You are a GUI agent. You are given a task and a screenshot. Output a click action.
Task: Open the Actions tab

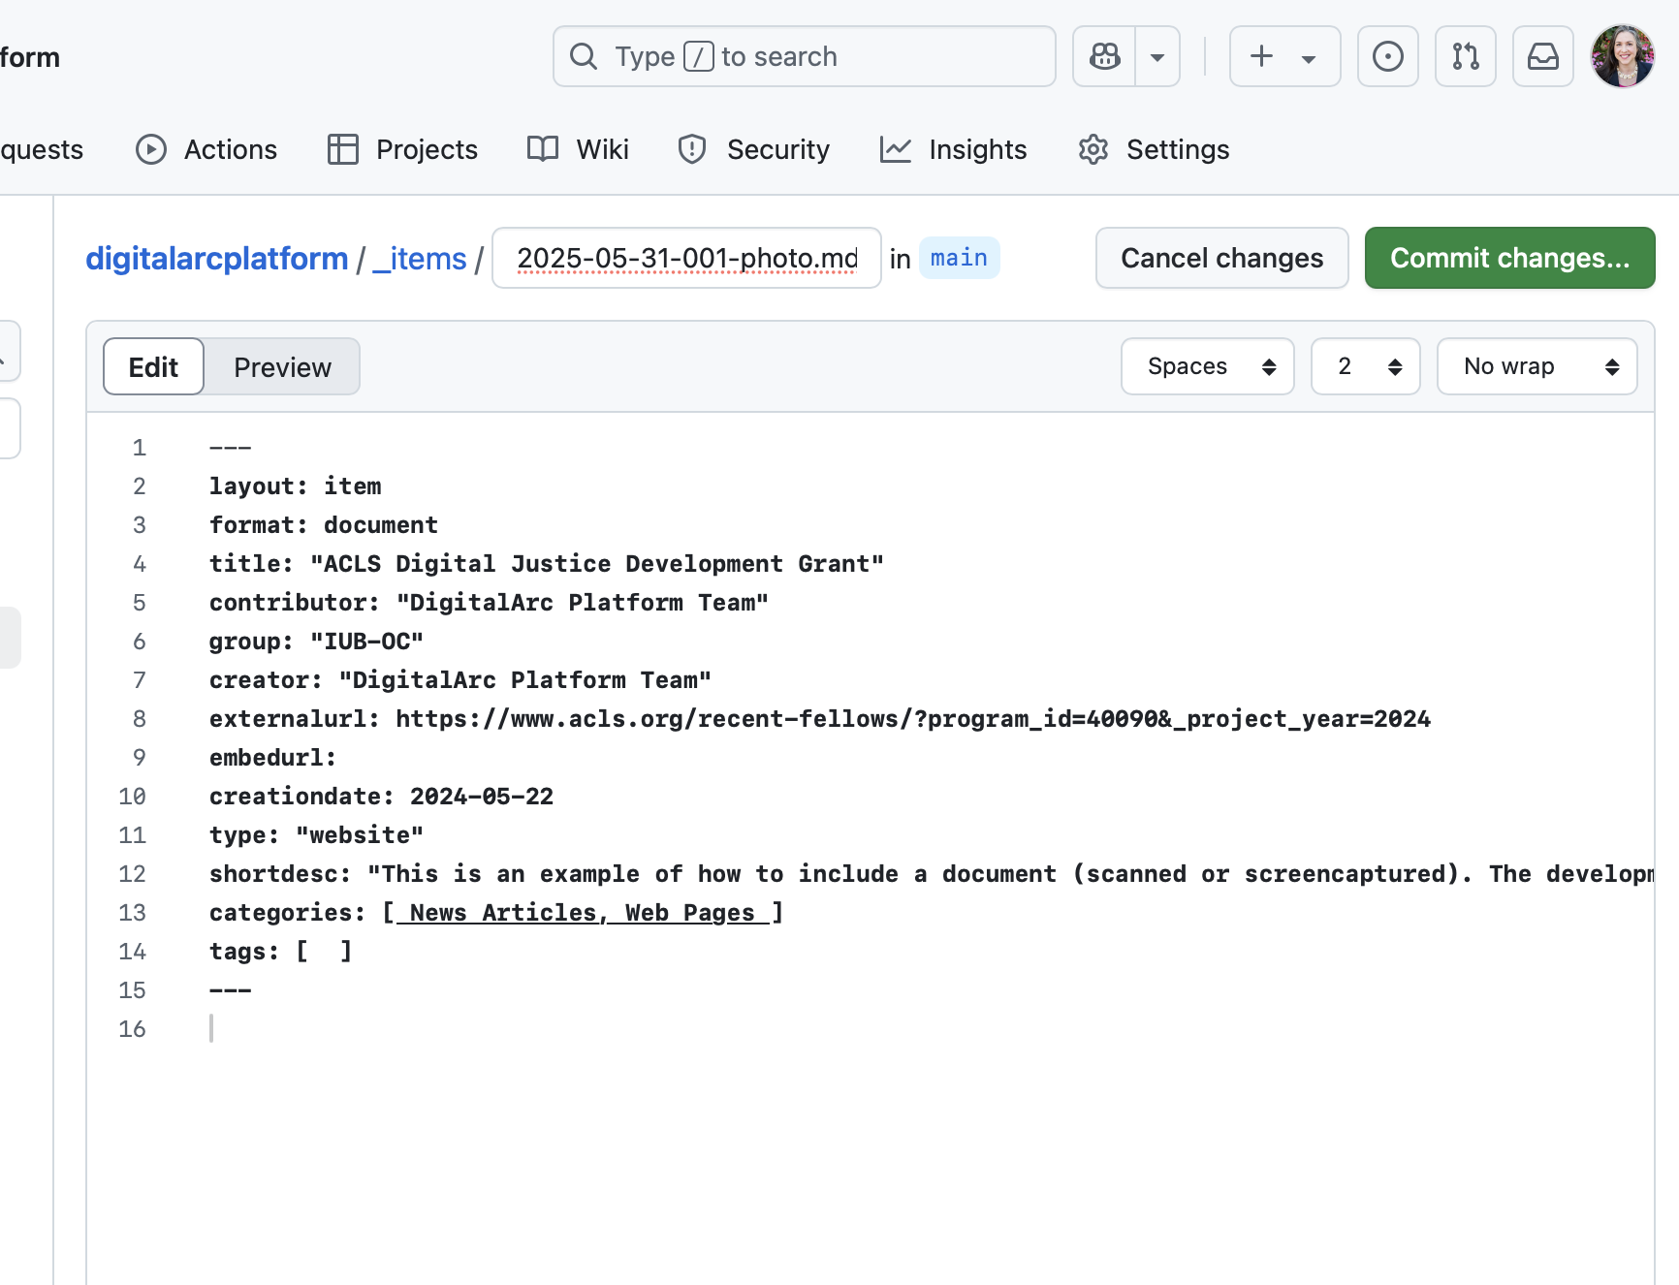206,149
